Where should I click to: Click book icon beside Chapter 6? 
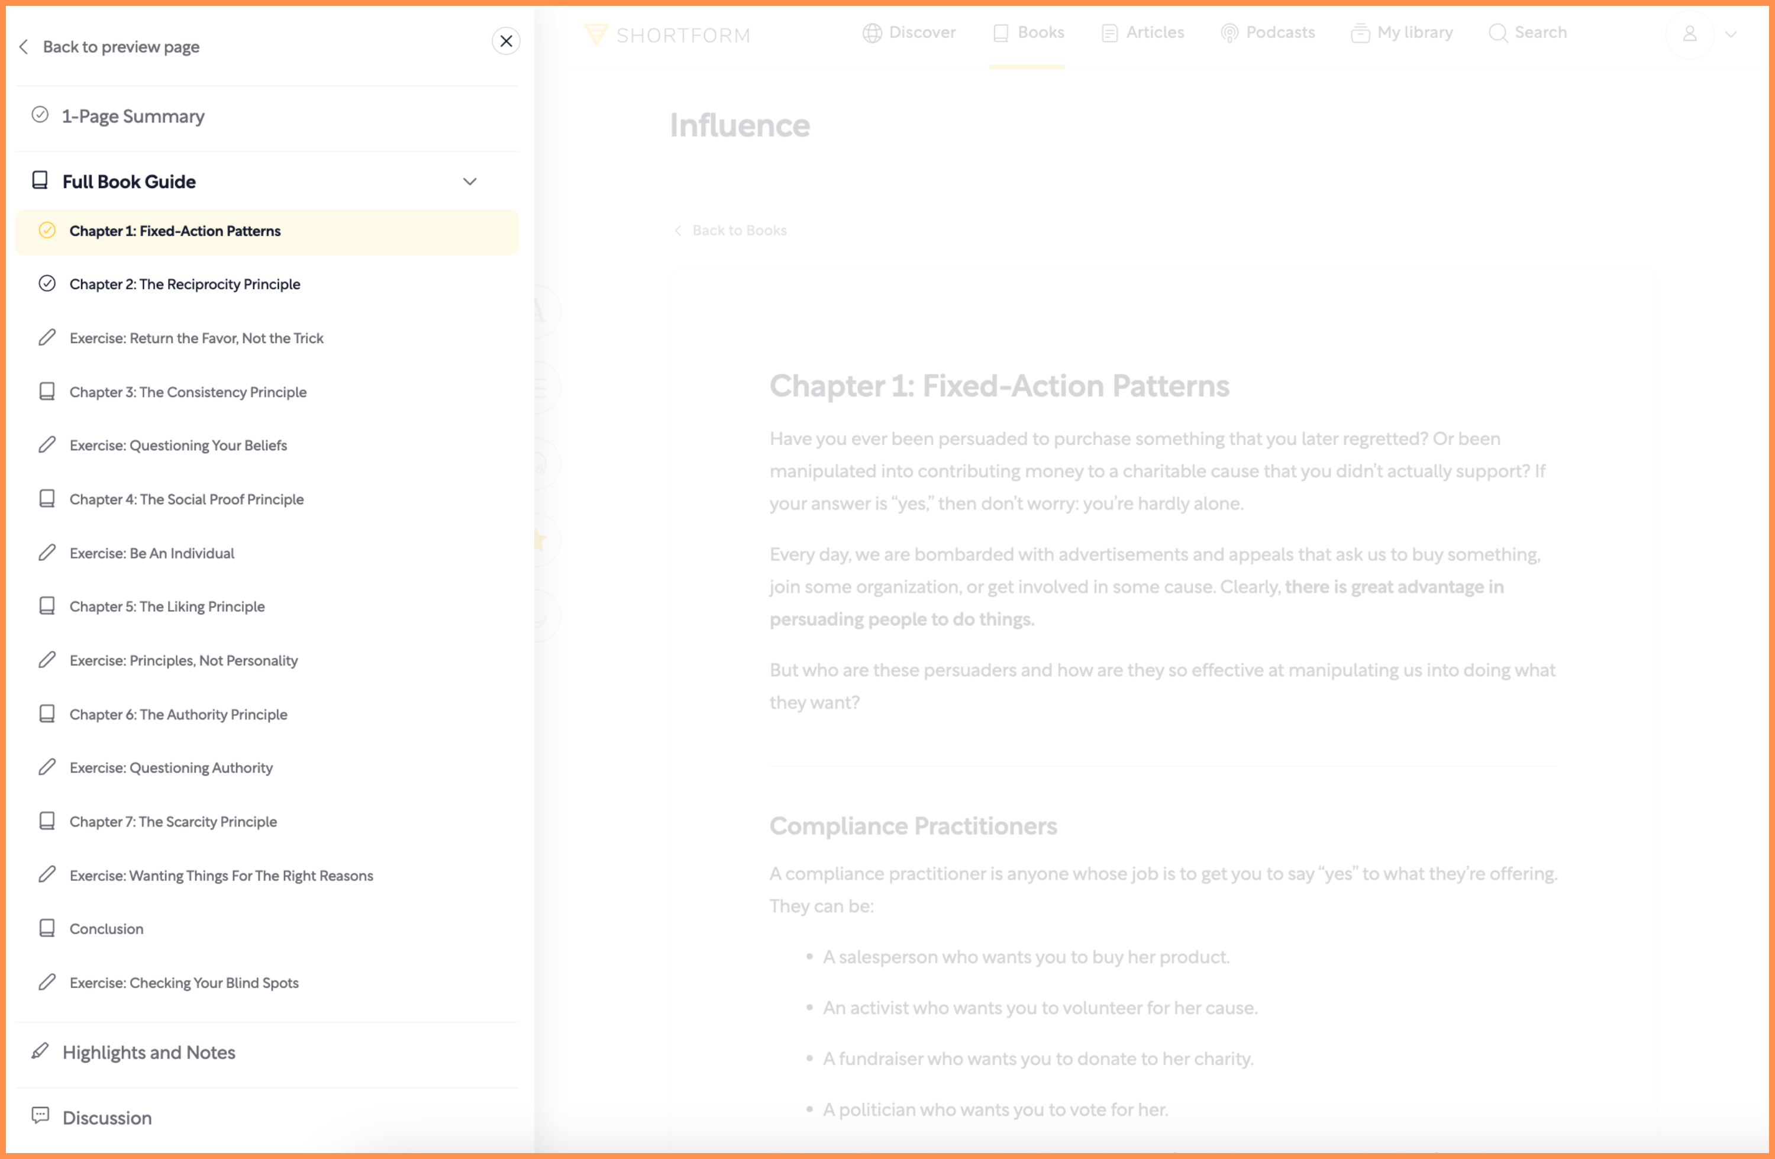47,714
